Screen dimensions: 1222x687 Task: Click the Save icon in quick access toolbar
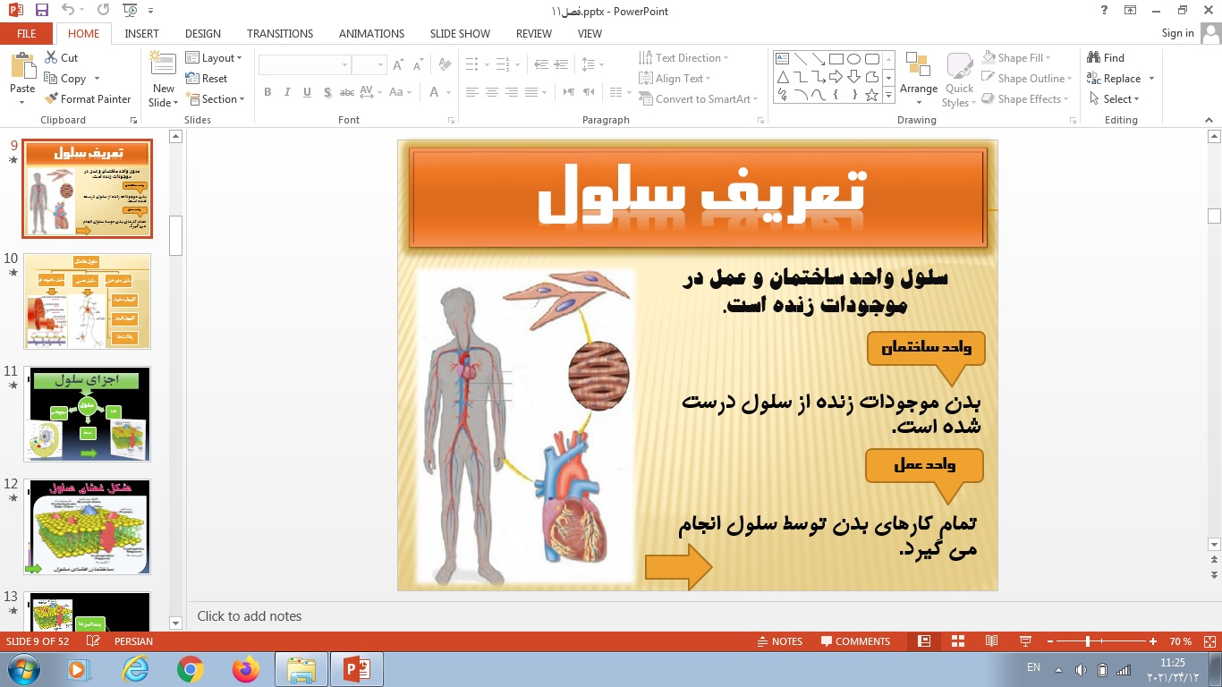click(x=42, y=11)
